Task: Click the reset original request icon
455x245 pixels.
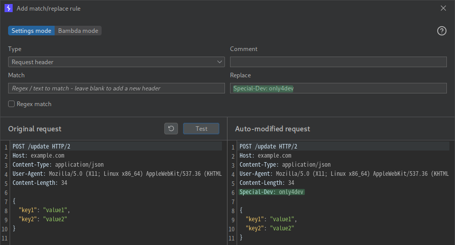Action: click(x=171, y=129)
